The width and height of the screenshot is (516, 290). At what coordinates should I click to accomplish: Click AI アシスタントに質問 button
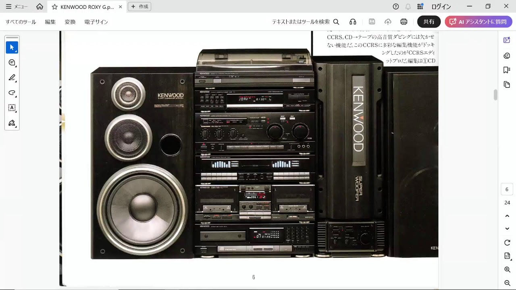479,22
